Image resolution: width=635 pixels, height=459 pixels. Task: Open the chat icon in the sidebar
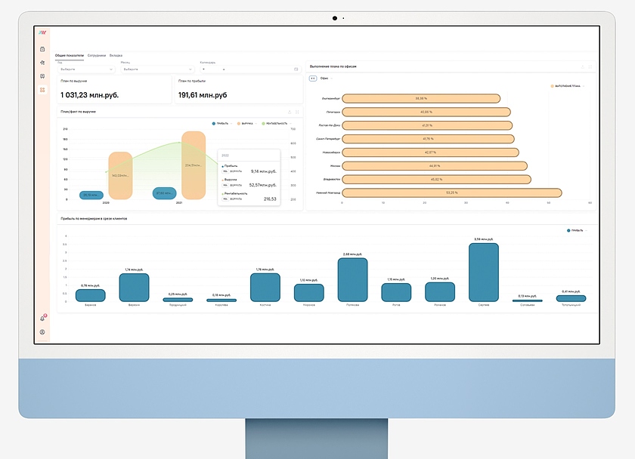tap(42, 76)
